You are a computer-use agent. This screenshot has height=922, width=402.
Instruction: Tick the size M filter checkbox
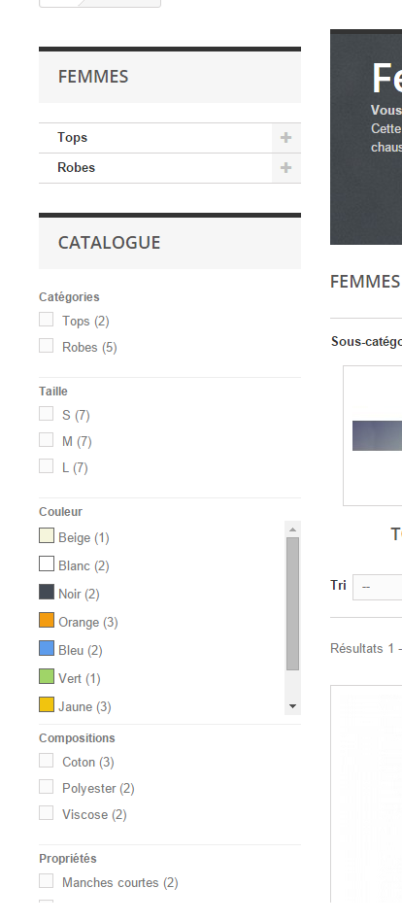point(47,440)
